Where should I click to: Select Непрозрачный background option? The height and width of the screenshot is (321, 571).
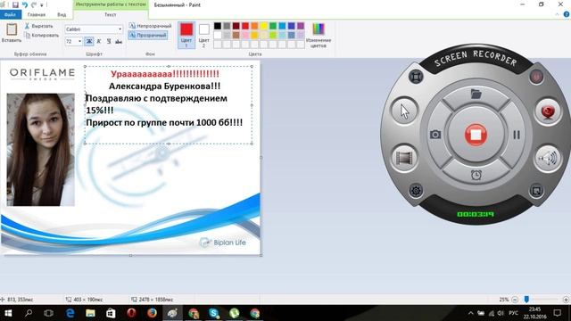150,26
